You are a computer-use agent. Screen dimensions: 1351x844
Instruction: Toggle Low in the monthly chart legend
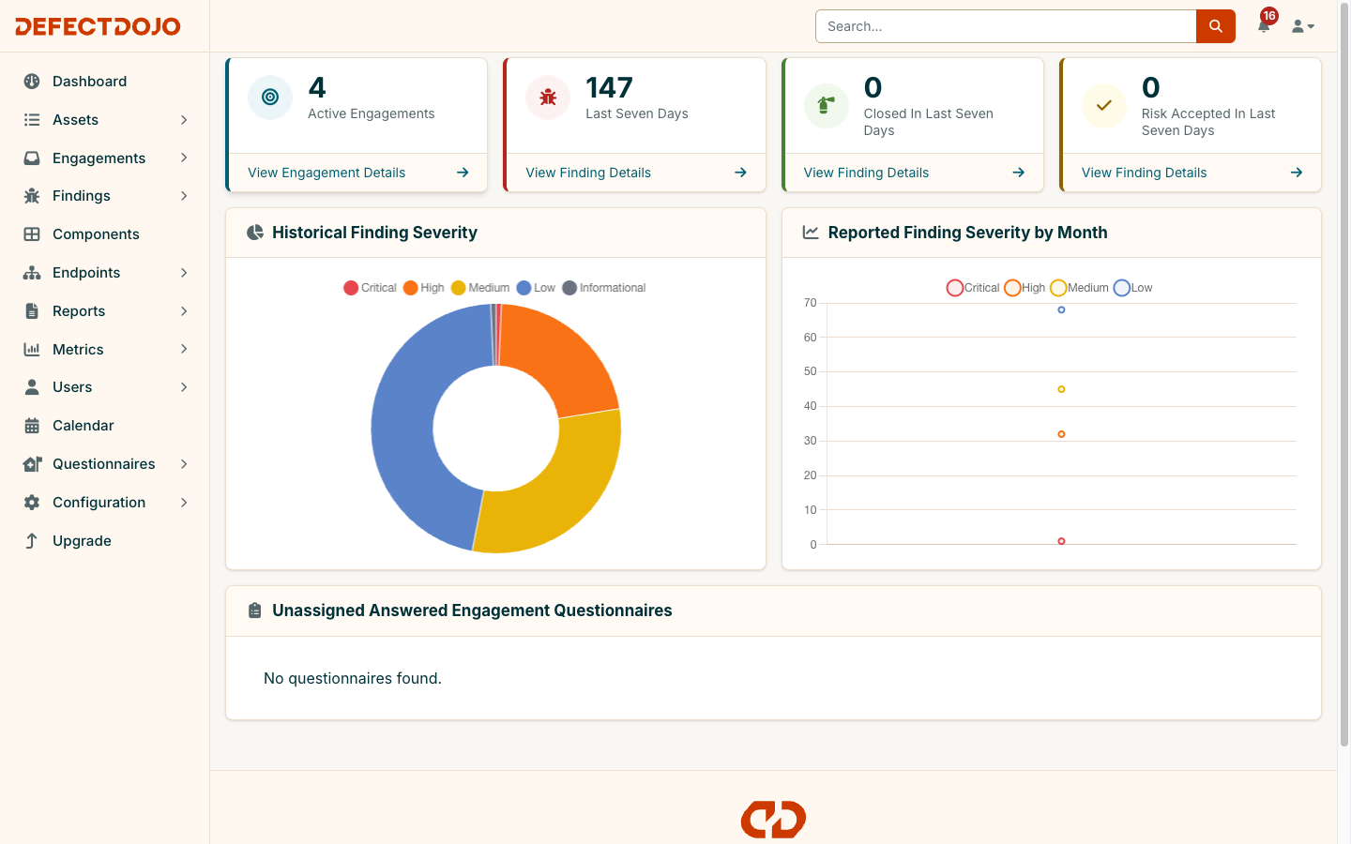(x=1133, y=288)
